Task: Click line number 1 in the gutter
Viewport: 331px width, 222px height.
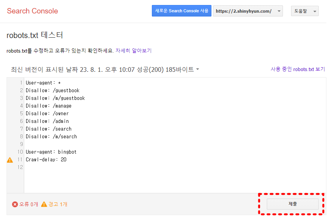Action: pyautogui.click(x=20, y=83)
